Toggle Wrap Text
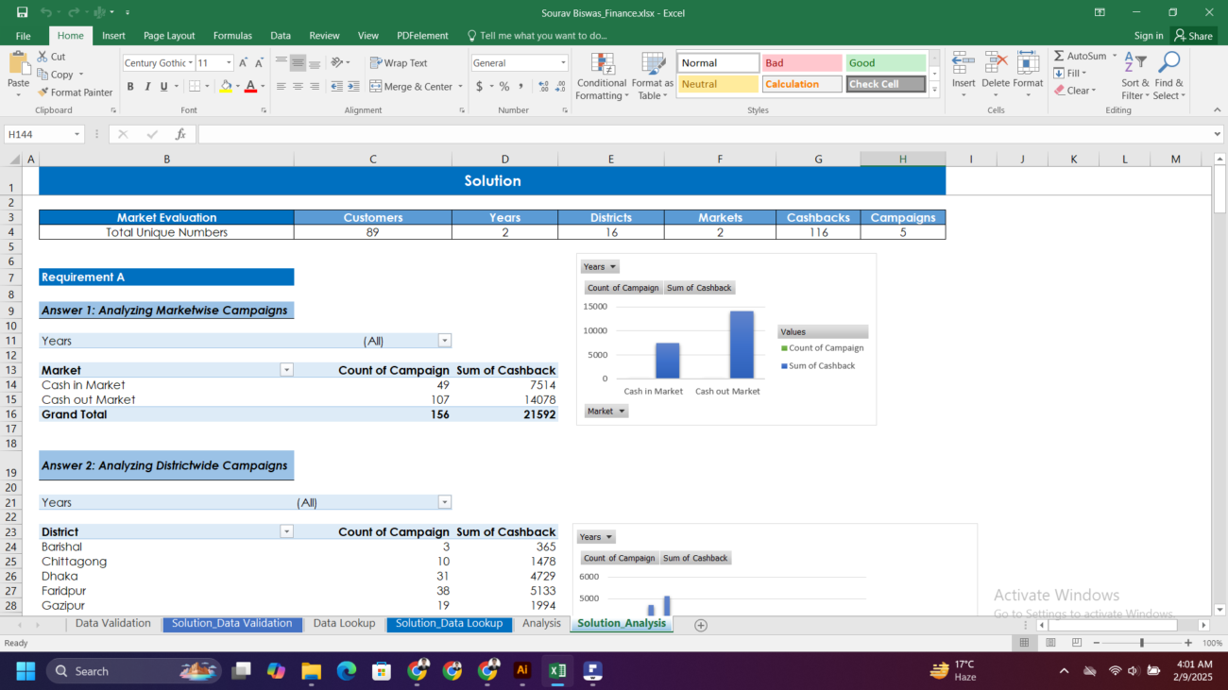This screenshot has width=1228, height=690. pos(399,63)
